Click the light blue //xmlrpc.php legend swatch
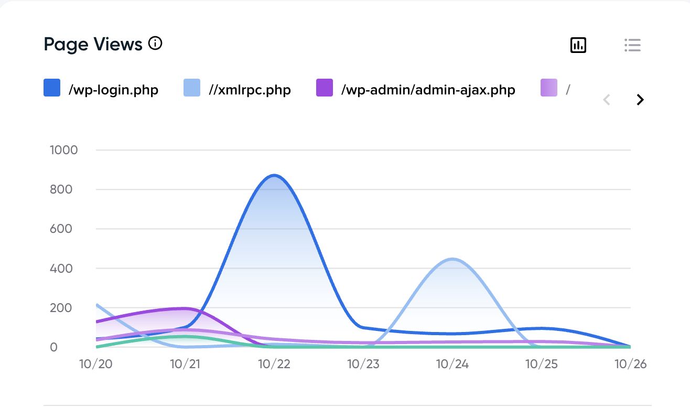The image size is (690, 407). [192, 89]
